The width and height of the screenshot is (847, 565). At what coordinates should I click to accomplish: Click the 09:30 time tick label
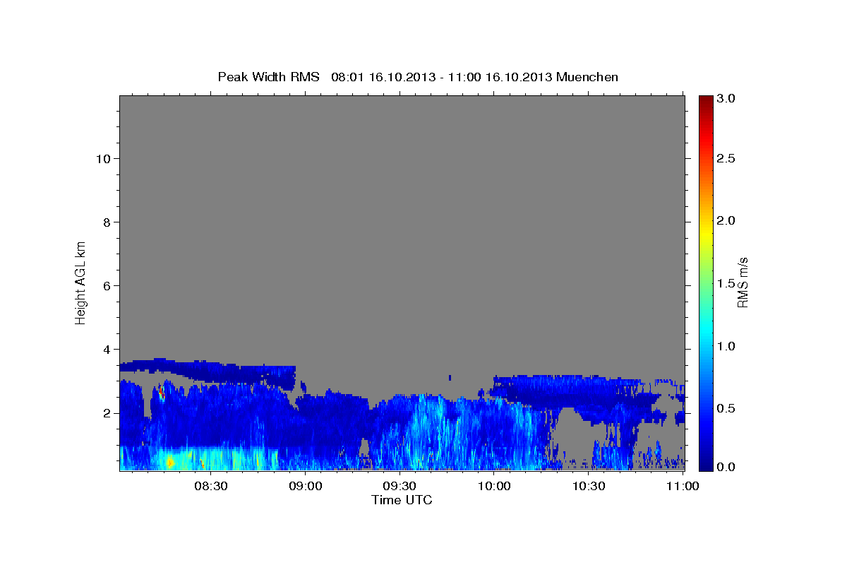click(x=400, y=487)
